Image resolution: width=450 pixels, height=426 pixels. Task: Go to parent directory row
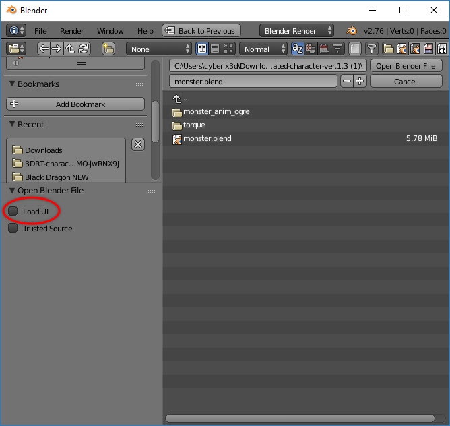tap(306, 98)
